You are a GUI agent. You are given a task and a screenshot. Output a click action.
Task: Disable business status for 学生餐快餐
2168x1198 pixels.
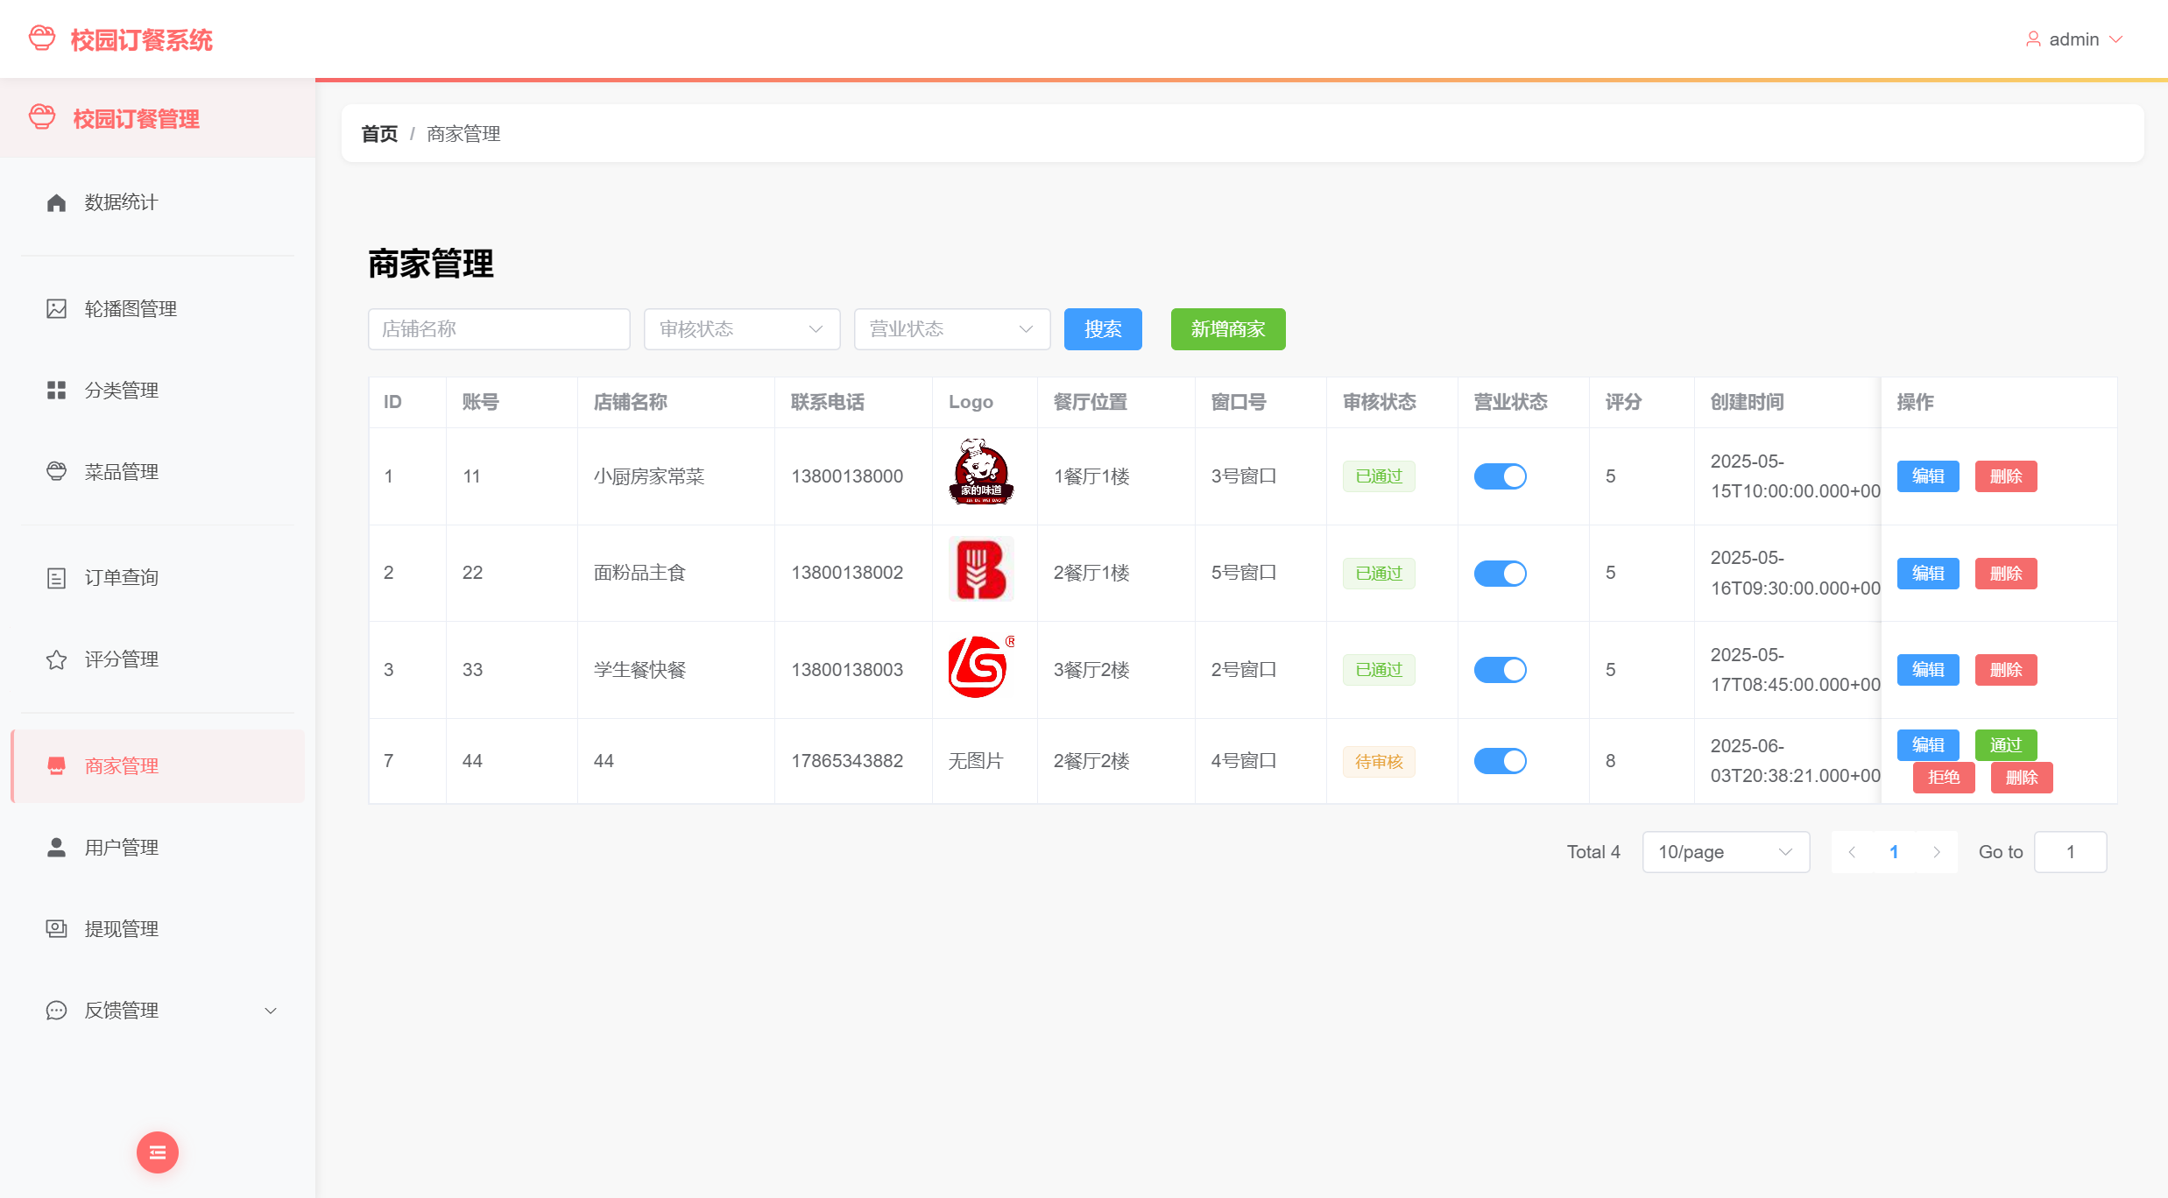[1500, 670]
